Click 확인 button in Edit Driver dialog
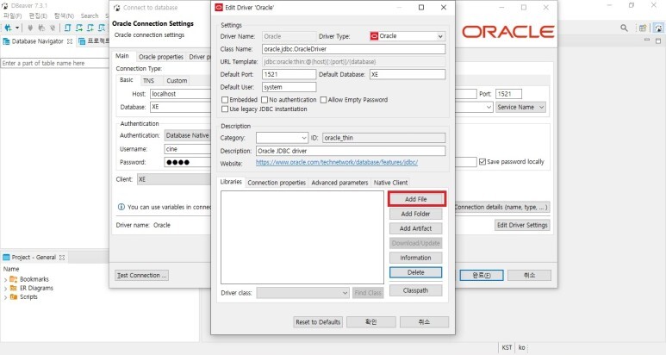Viewport: 666px width, 355px height. pyautogui.click(x=371, y=322)
